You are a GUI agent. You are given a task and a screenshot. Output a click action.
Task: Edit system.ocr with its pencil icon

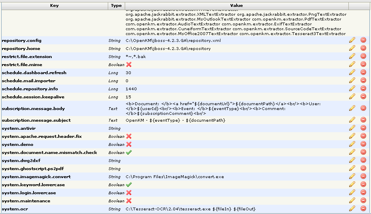click(352, 209)
